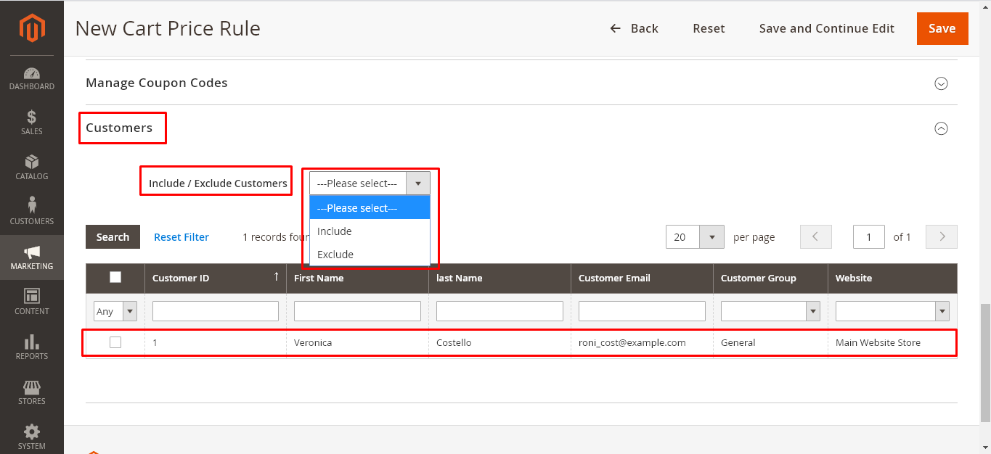This screenshot has height=454, width=991.
Task: Expand the Manage Coupon Codes section
Action: pos(941,83)
